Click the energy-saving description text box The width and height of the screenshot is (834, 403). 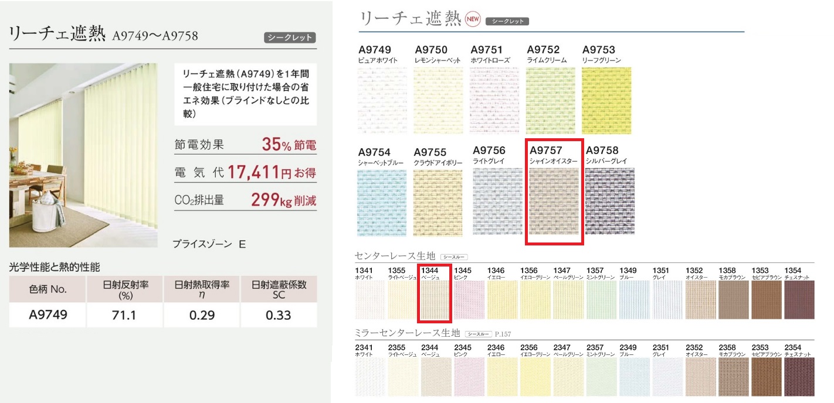tap(246, 94)
